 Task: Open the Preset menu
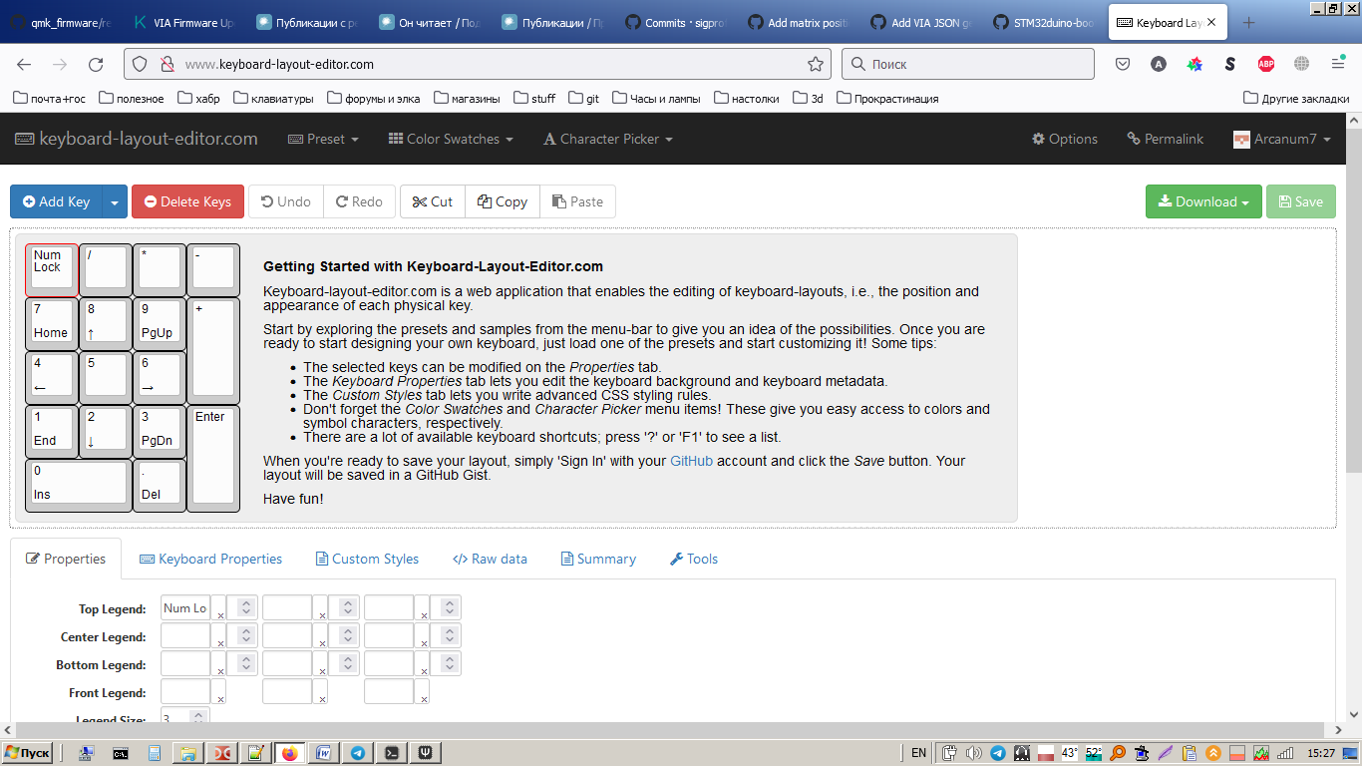(323, 139)
